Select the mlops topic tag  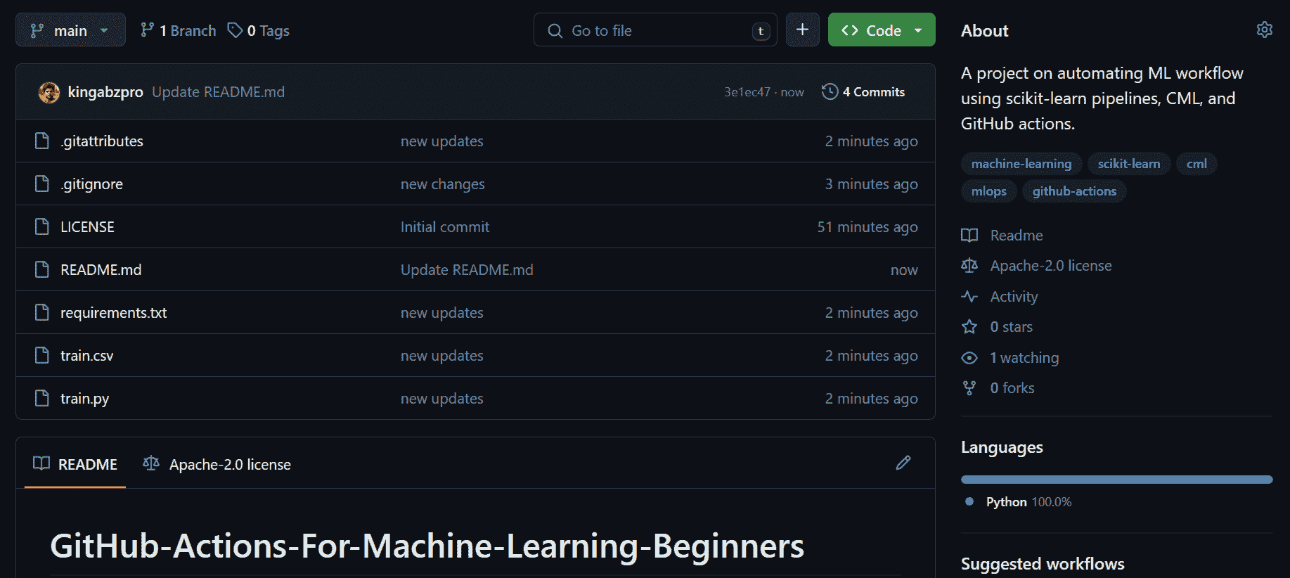(x=988, y=191)
